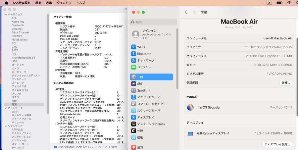The height and width of the screenshot is (150, 298).
Task: Click the battery status icon in menu bar
Action: pyautogui.click(x=279, y=3)
